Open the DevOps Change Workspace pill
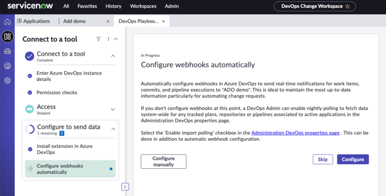 point(314,6)
